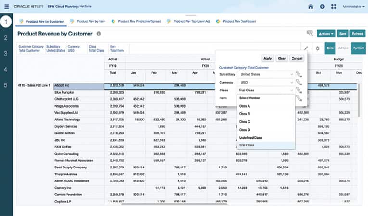Select the Abbott Inc row header
368x216 pixels.
78,86
